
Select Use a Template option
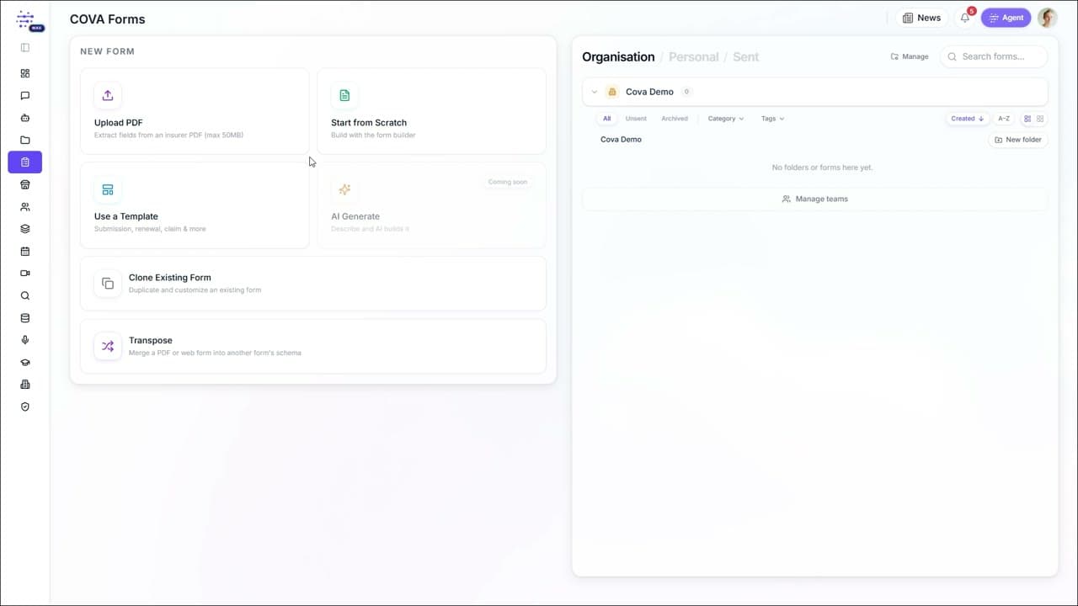pos(195,205)
